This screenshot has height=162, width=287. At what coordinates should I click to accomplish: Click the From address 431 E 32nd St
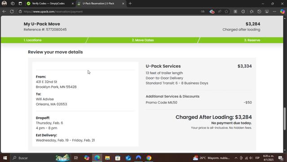point(47,82)
